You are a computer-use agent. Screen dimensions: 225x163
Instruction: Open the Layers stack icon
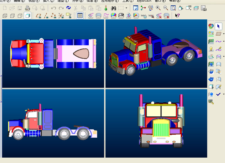(x=196, y=8)
